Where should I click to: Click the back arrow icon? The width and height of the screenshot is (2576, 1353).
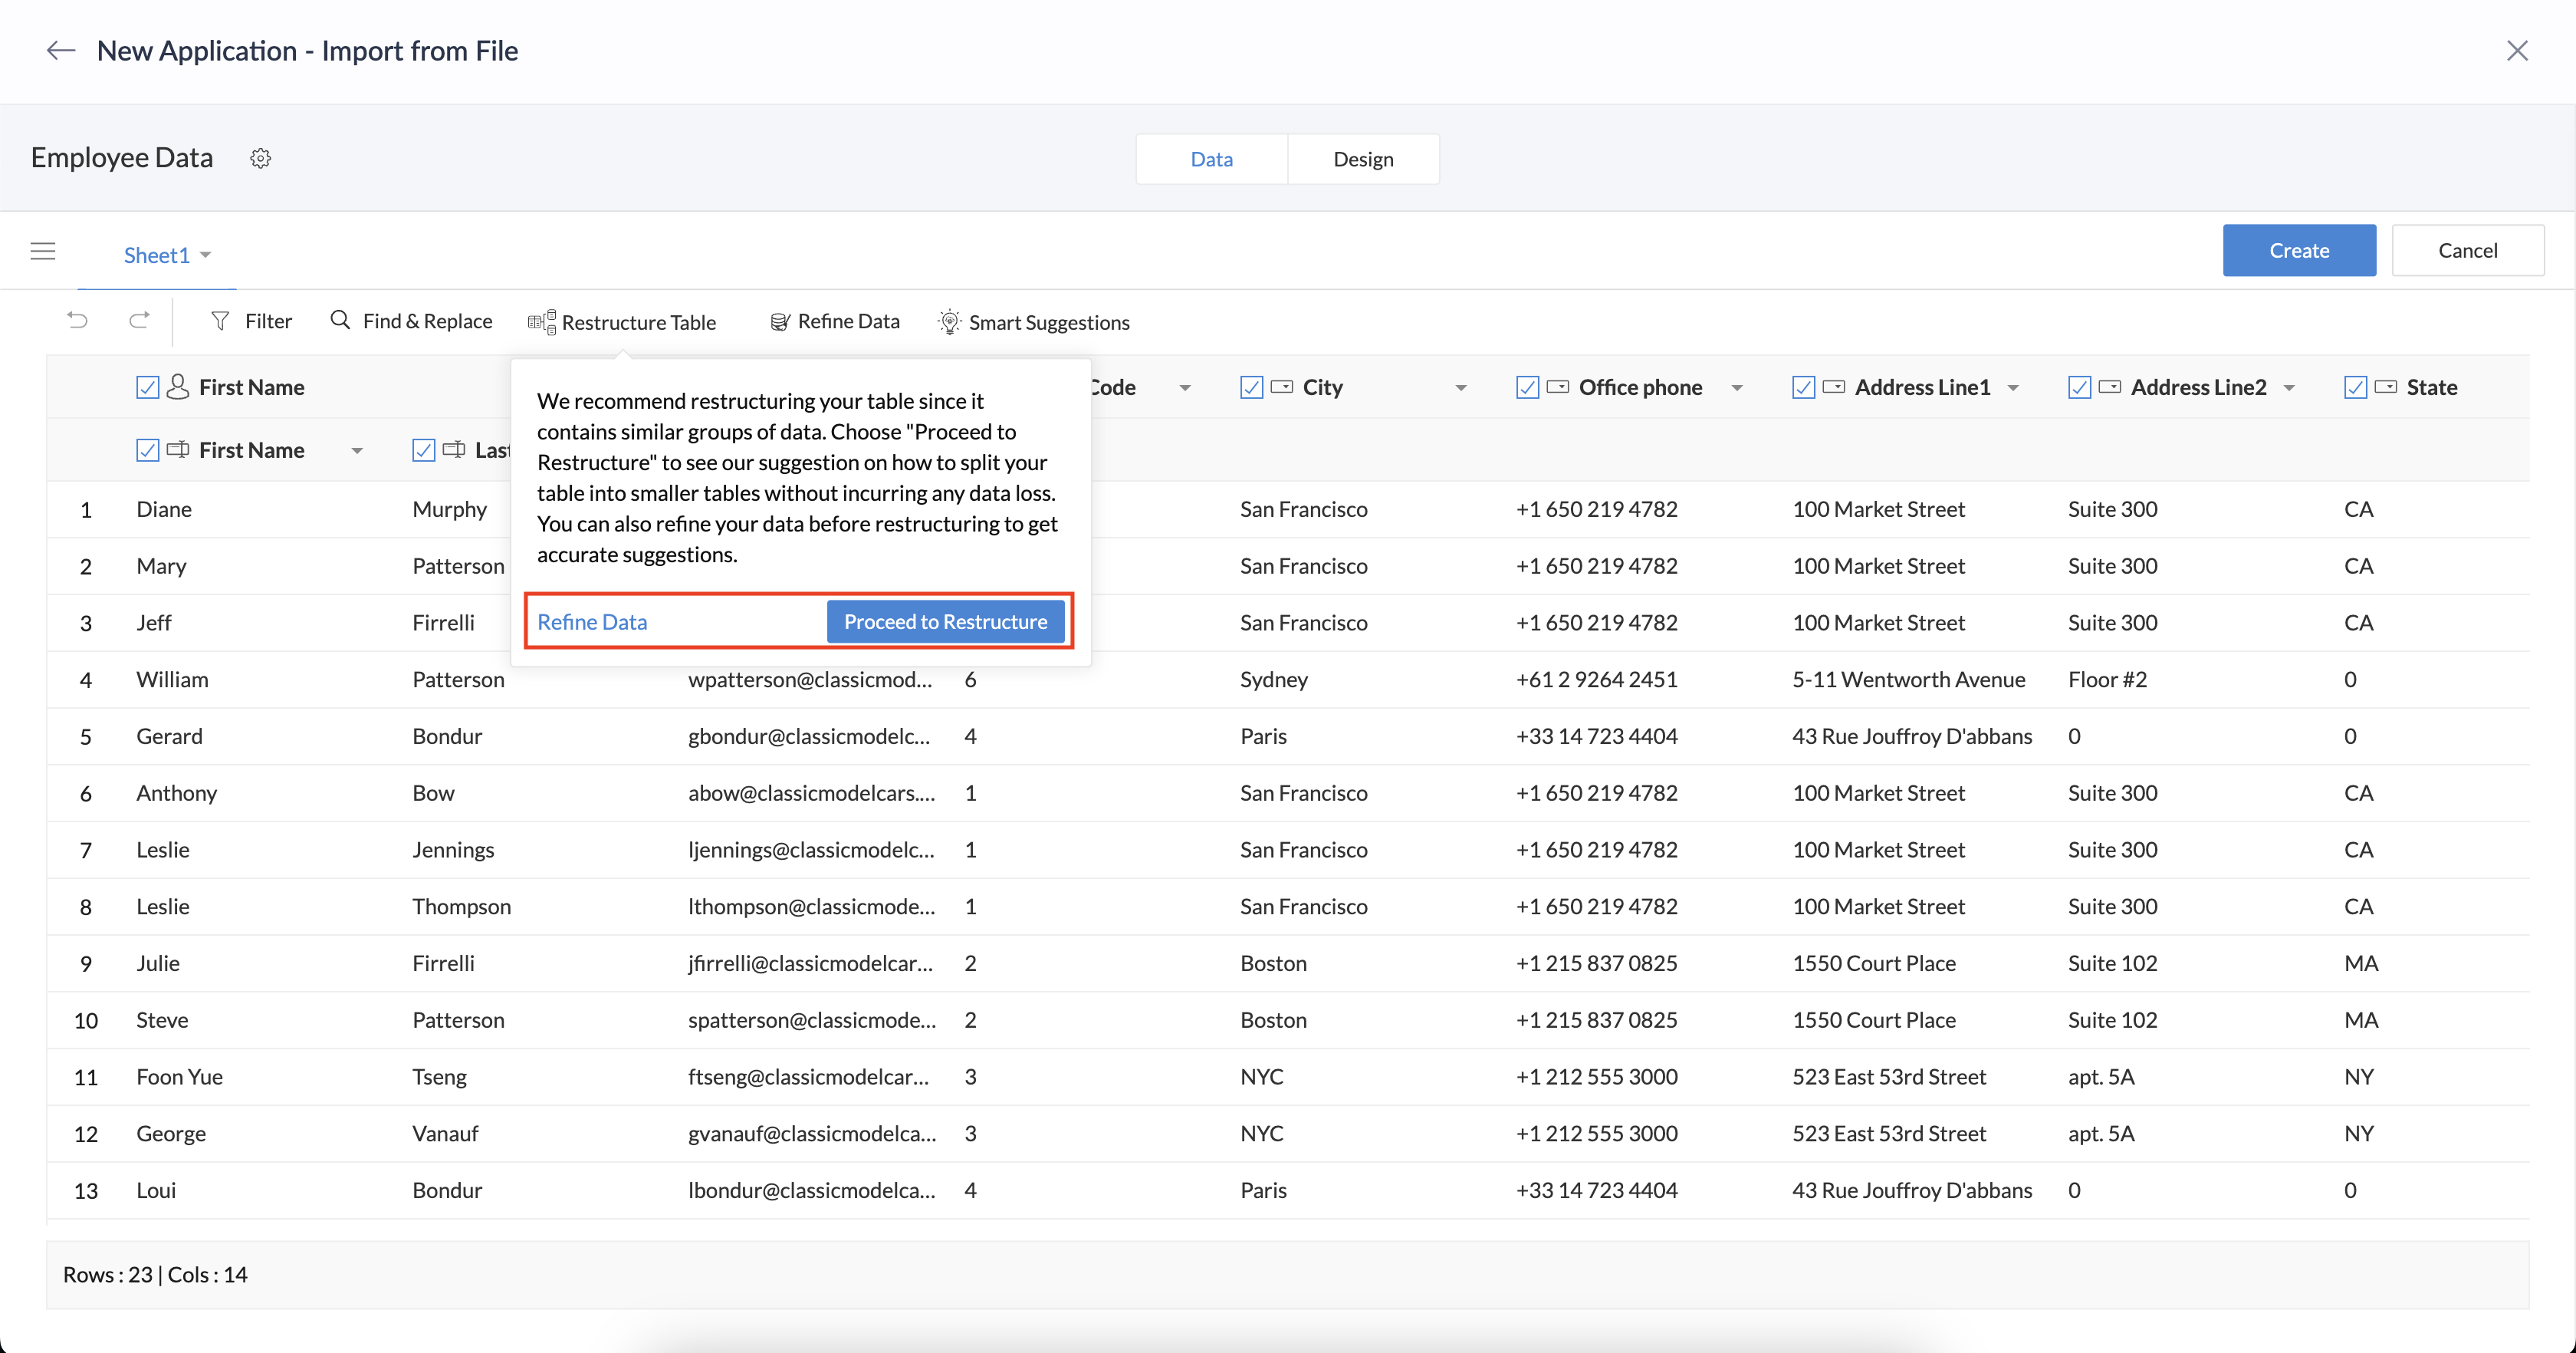coord(61,51)
